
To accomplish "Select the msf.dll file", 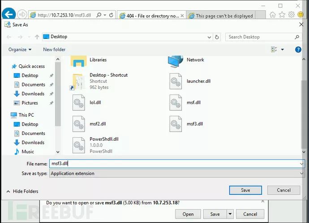I will coord(185,102).
